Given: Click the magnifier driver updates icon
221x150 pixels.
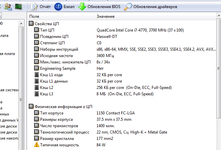Looking at the screenshot, I should click(x=128, y=7).
